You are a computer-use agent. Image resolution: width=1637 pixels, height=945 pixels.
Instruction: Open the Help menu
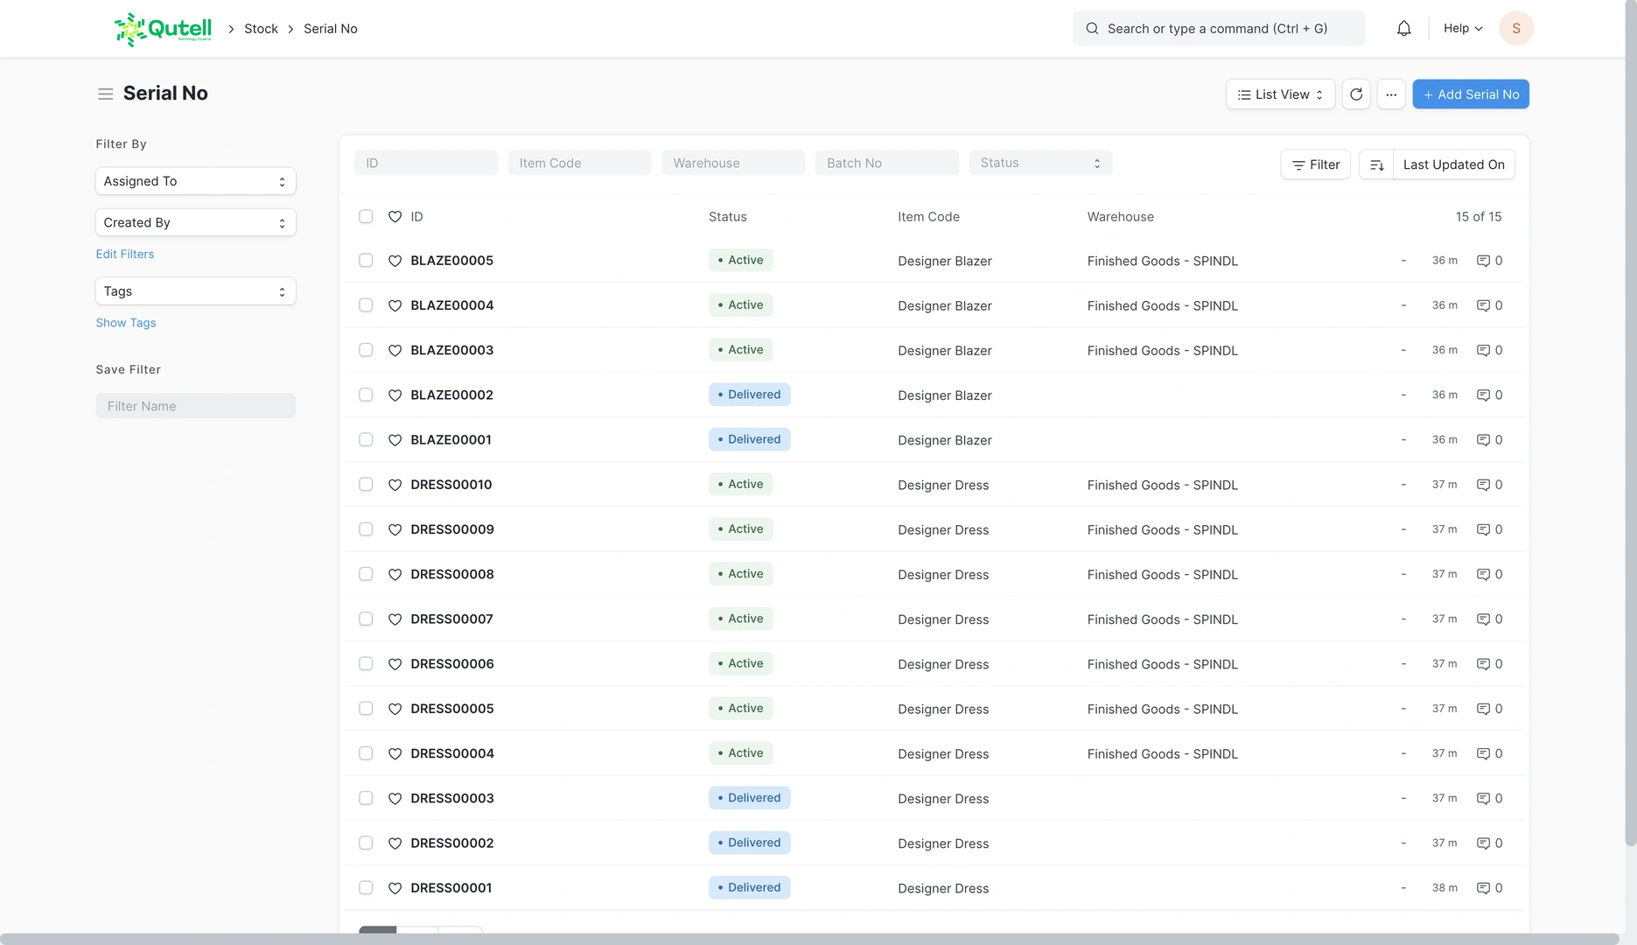pos(1462,29)
